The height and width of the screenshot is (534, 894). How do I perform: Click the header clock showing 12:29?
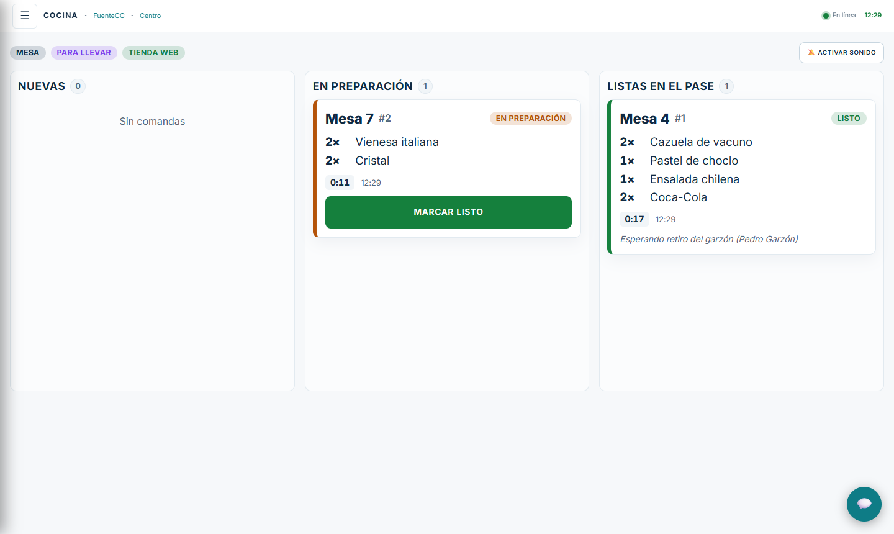[873, 16]
